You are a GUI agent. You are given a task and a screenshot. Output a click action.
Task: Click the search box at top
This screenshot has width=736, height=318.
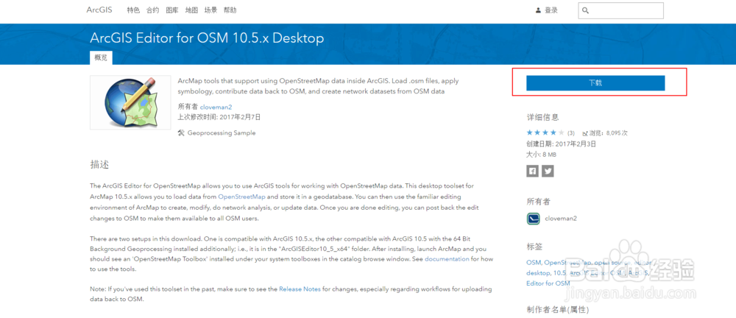(621, 10)
